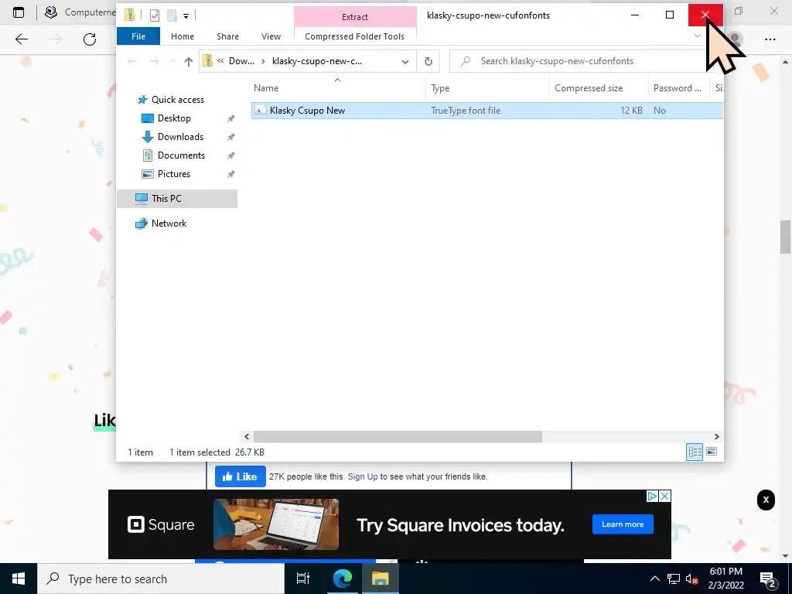Click the Properties quick access toolbar icon
Image resolution: width=792 pixels, height=594 pixels.
pyautogui.click(x=155, y=15)
